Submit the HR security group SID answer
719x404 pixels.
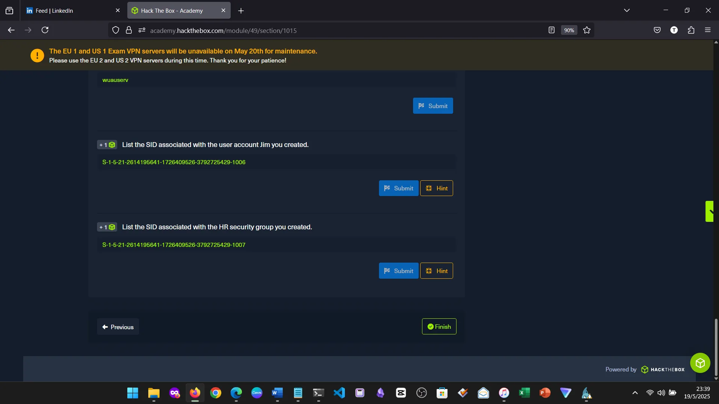(398, 271)
